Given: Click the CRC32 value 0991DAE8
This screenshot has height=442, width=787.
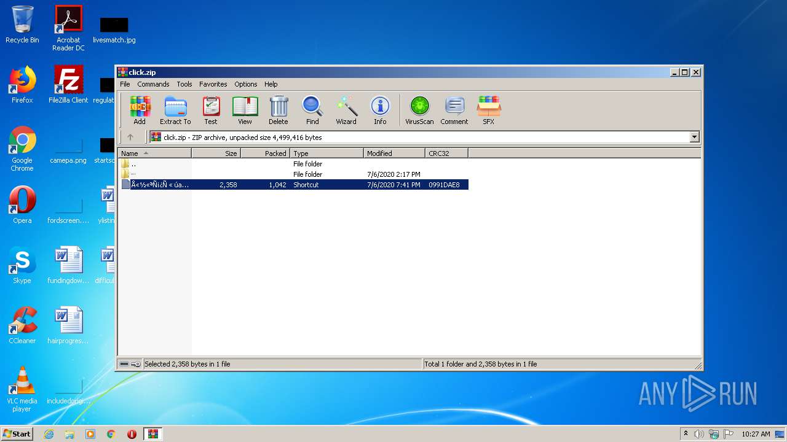Looking at the screenshot, I should [x=444, y=185].
